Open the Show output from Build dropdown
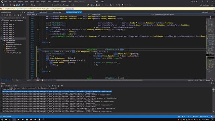The height and width of the screenshot is (121, 215). point(30,86)
